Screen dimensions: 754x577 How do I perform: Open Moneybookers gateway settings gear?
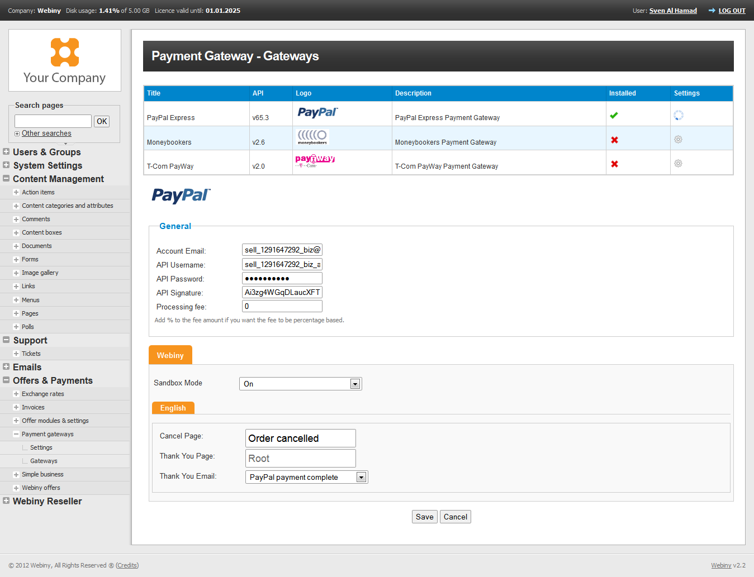678,140
